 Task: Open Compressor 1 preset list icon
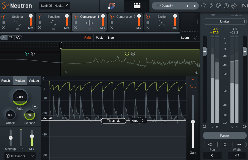click(x=75, y=22)
